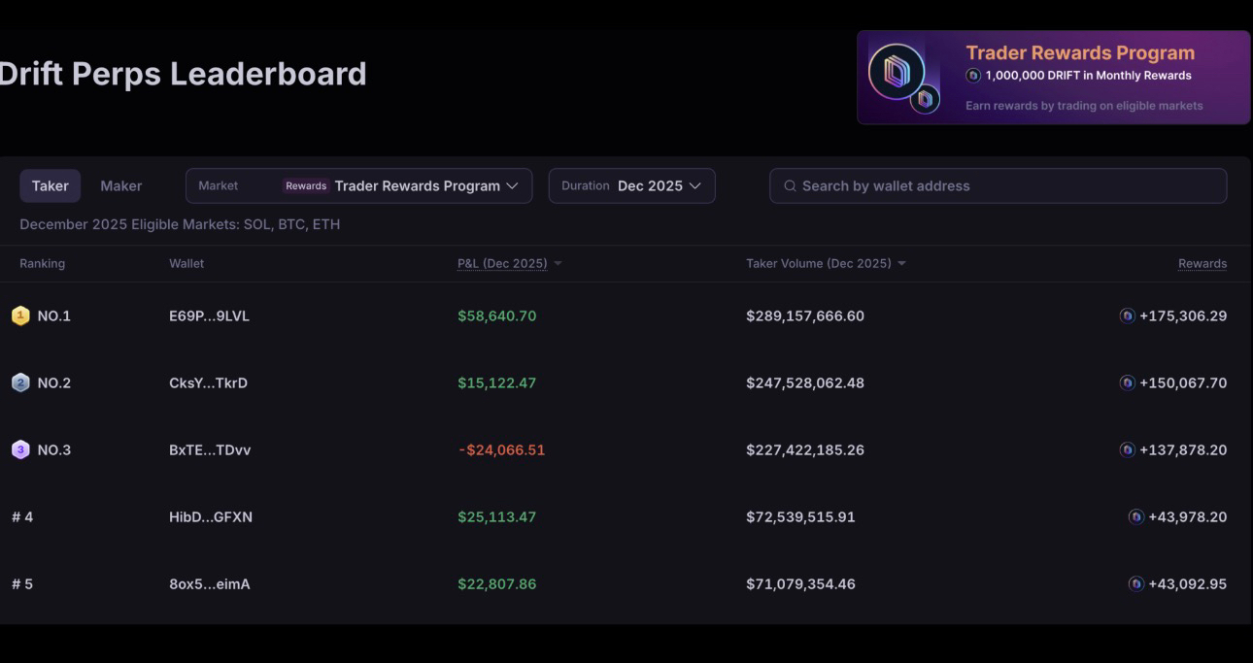Click DRIFT token icon beside +175,306.29

coord(1127,315)
